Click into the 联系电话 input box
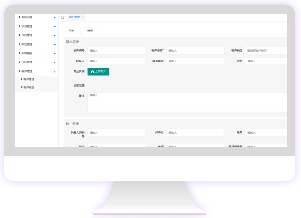This screenshot has width=301, height=218. (195, 62)
